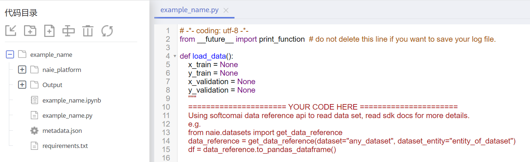This screenshot has height=162, width=530.
Task: Close the example_name.py tab
Action: (226, 10)
